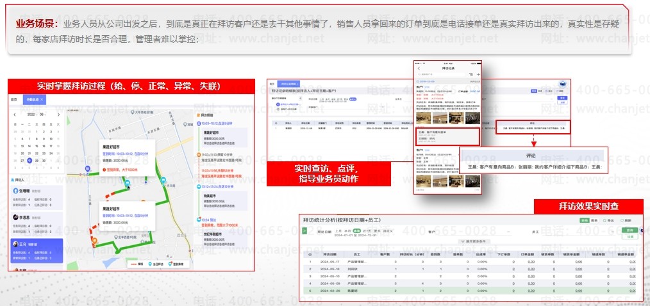The image size is (650, 306).
Task: Select highlighted date 28 in the calendar
Action: [x=31, y=161]
